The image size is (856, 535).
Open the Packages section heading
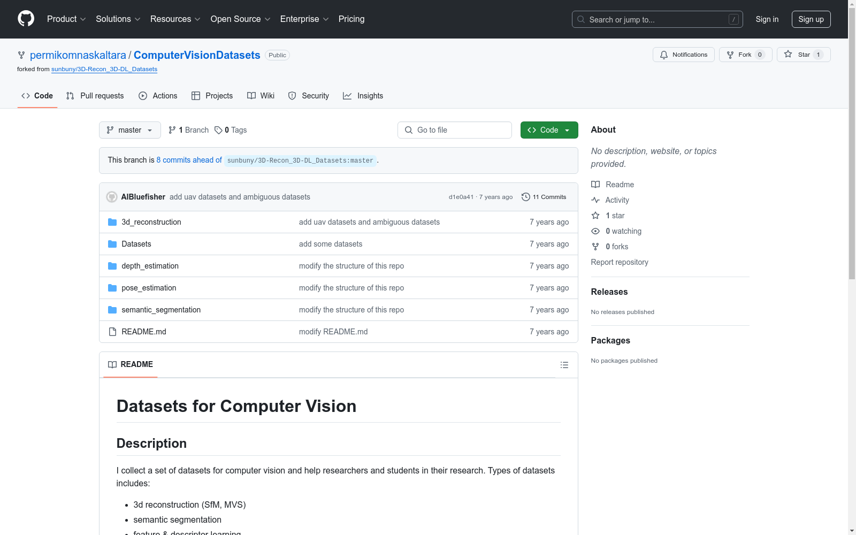(610, 340)
